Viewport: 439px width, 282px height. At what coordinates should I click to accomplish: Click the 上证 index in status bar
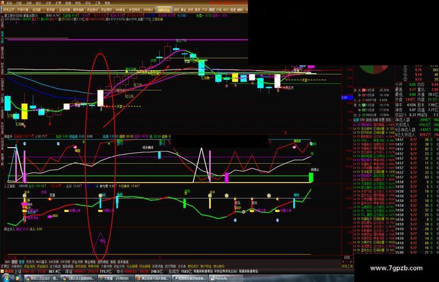[18, 272]
